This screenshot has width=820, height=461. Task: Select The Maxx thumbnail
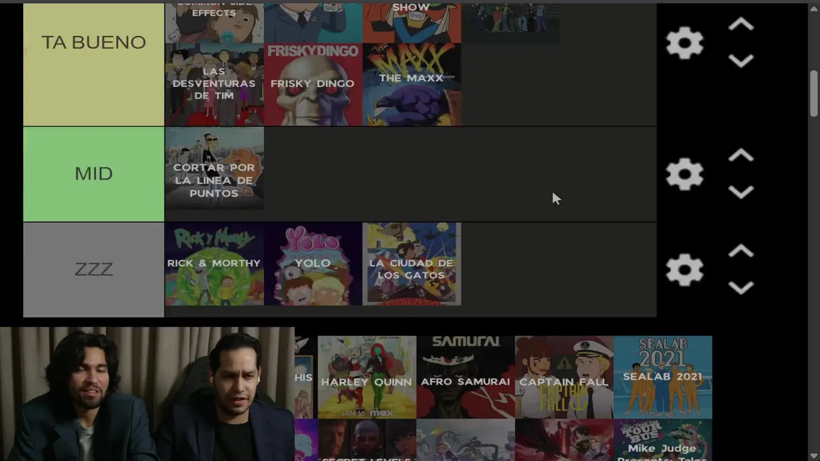[x=411, y=85]
